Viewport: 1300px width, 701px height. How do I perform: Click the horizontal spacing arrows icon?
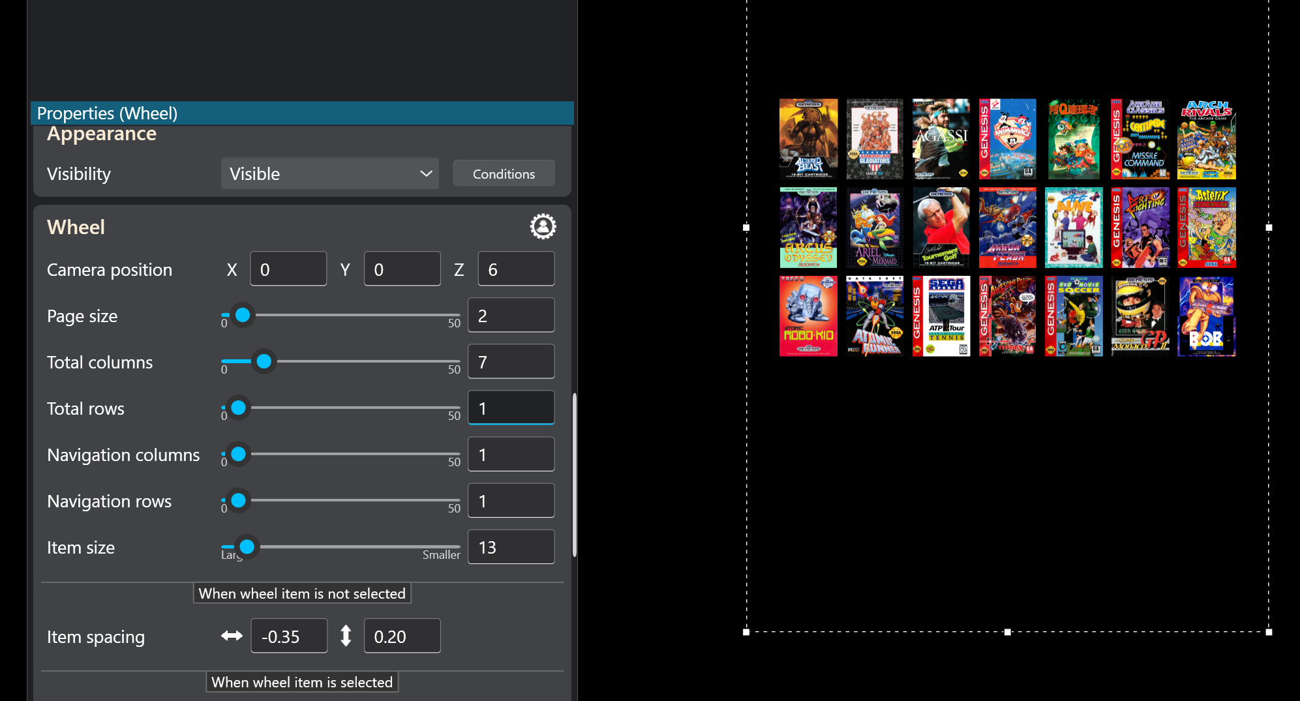point(232,636)
